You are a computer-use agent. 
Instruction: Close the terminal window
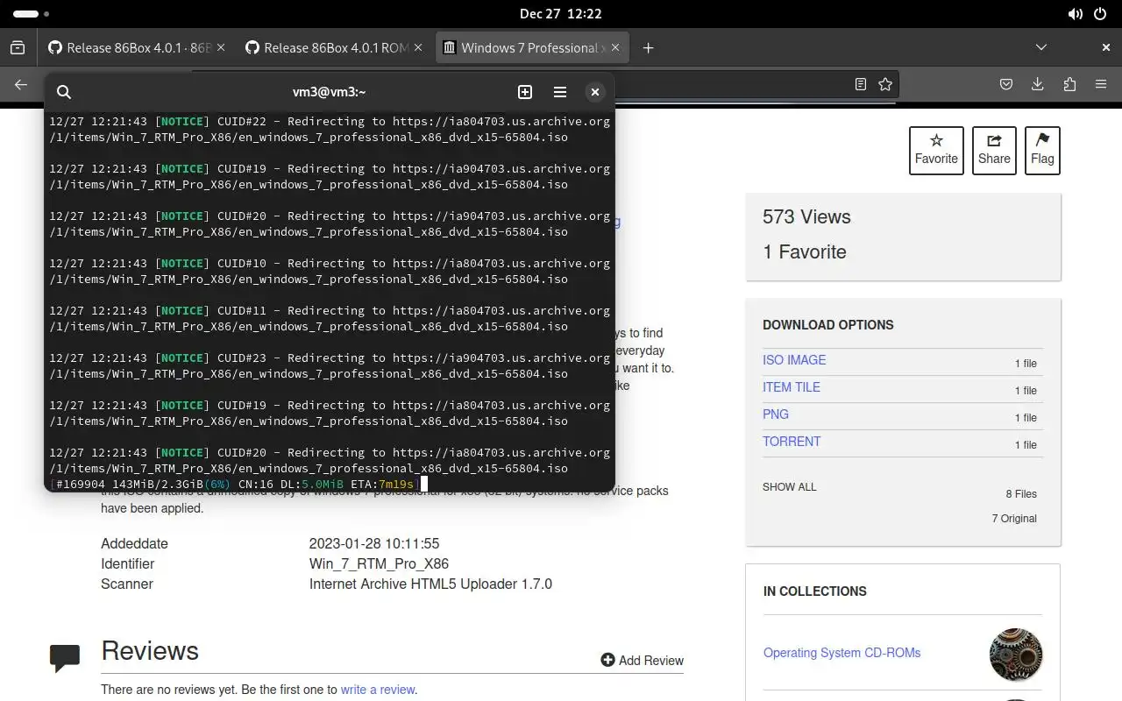[x=595, y=92]
